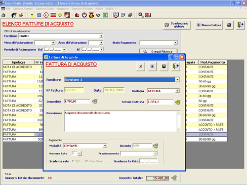Expand the Fornitore filter dropdown showing <tutti>
This screenshot has height=185, width=247.
click(x=101, y=36)
